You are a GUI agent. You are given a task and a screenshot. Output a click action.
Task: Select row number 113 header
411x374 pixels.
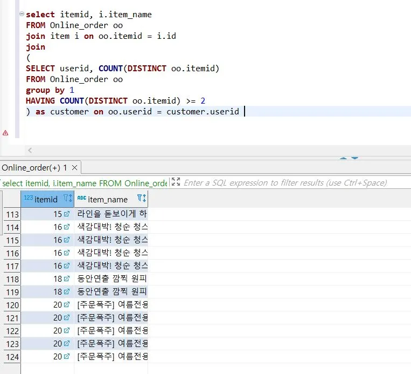[12, 214]
